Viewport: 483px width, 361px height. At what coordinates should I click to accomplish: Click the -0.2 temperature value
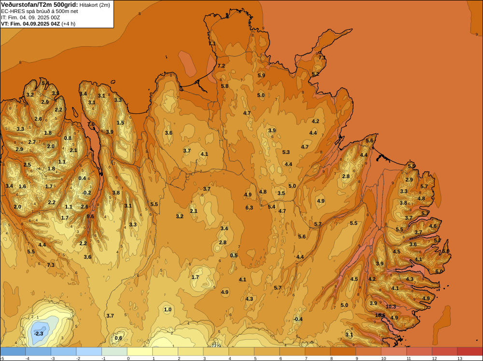[86, 193]
